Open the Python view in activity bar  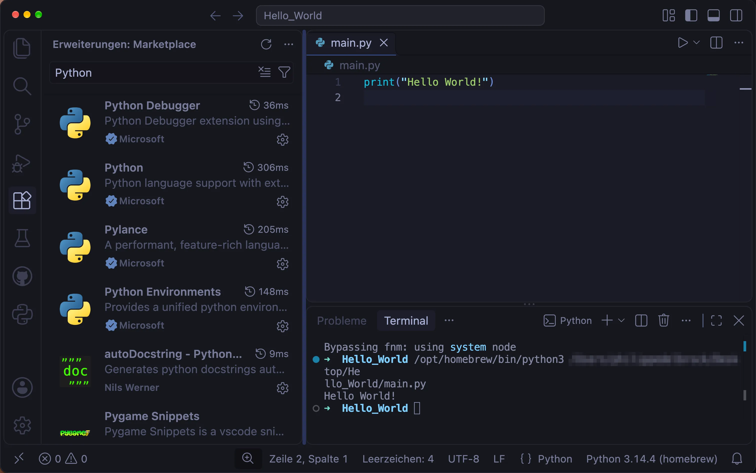[x=22, y=314]
